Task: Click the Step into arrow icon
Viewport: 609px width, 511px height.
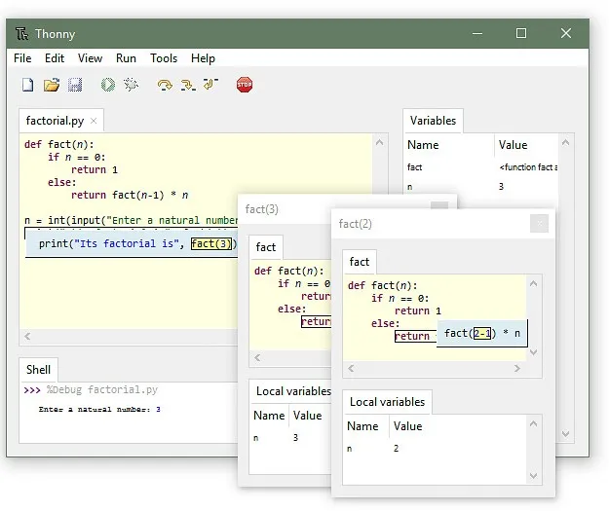Action: (188, 86)
